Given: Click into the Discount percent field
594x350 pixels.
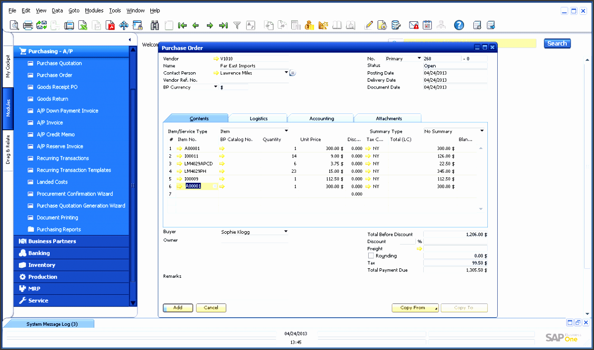Looking at the screenshot, I should point(407,242).
